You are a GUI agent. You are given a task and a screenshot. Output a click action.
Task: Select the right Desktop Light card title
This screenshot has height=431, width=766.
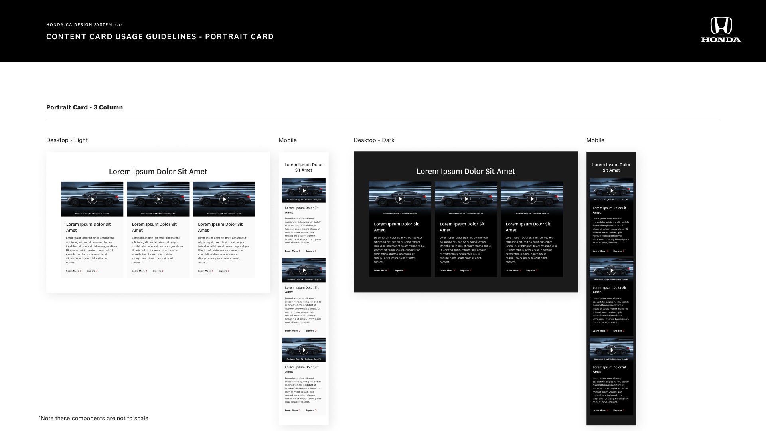coord(220,227)
